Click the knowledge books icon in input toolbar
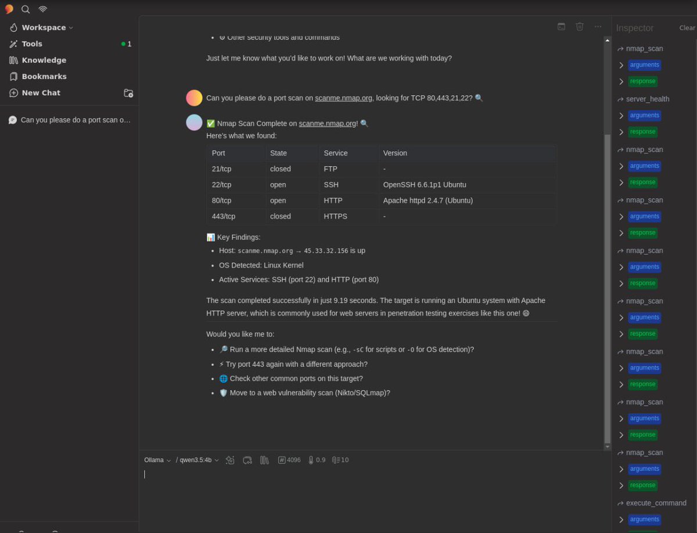Viewport: 697px width, 533px height. click(x=264, y=460)
